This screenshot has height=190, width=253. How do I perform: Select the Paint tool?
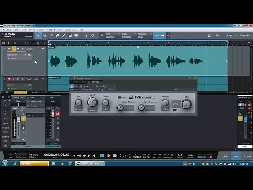pyautogui.click(x=64, y=35)
